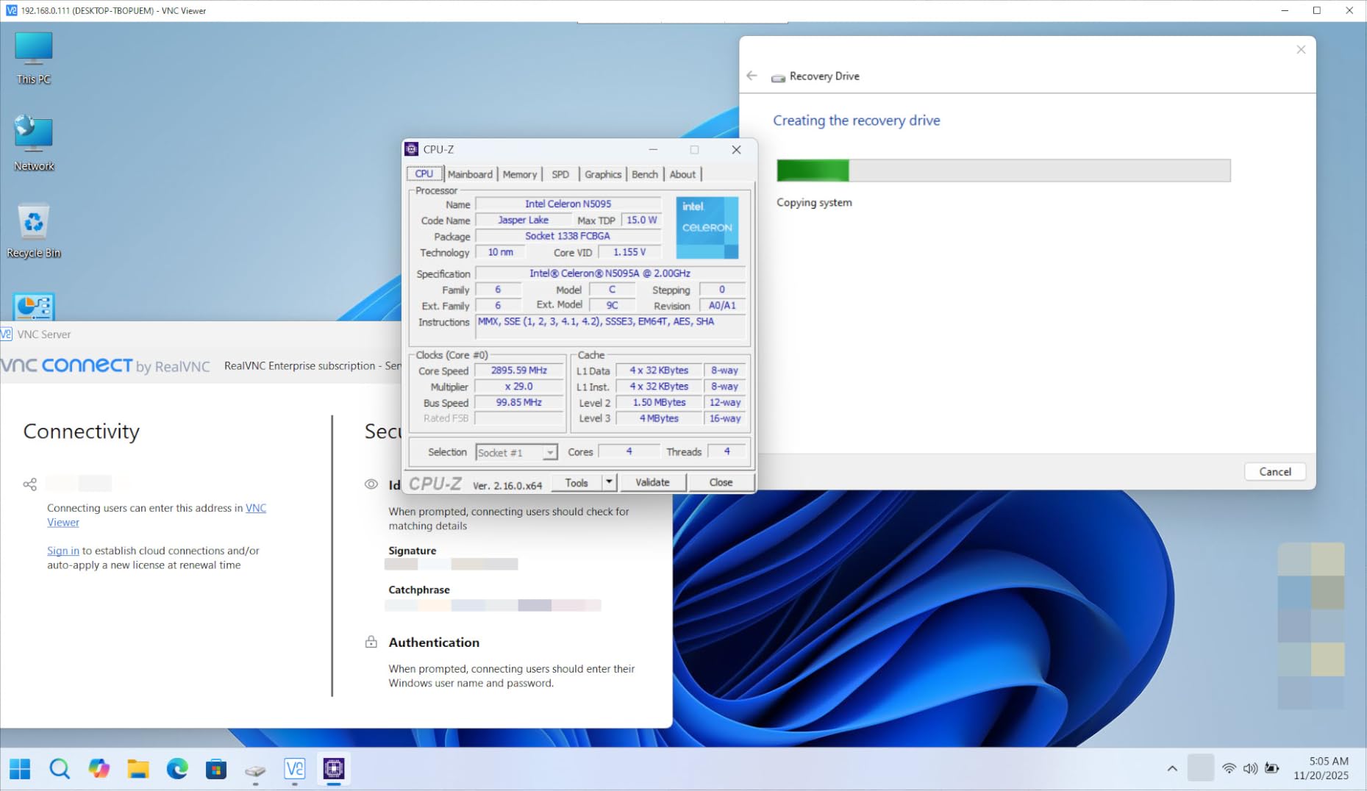
Task: Show hidden icons in system tray
Action: coord(1172,769)
